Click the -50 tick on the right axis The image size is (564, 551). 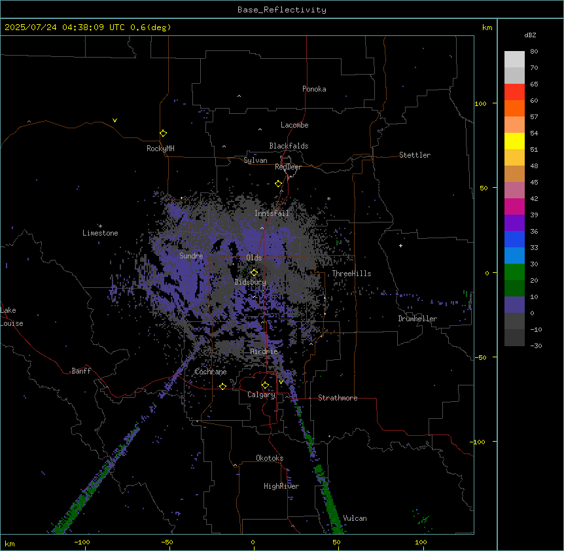pyautogui.click(x=480, y=357)
